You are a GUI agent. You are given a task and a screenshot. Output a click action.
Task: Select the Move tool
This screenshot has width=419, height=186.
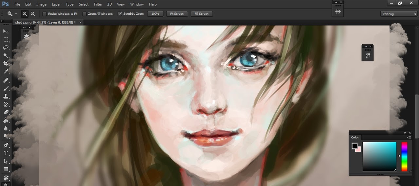pyautogui.click(x=6, y=31)
